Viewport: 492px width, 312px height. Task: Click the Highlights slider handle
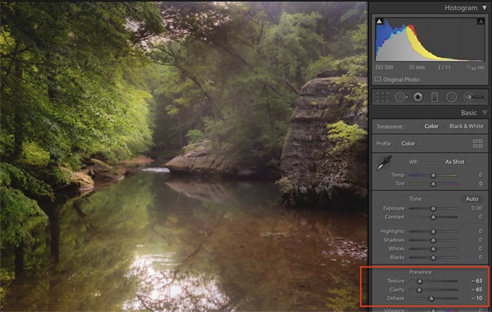(434, 231)
